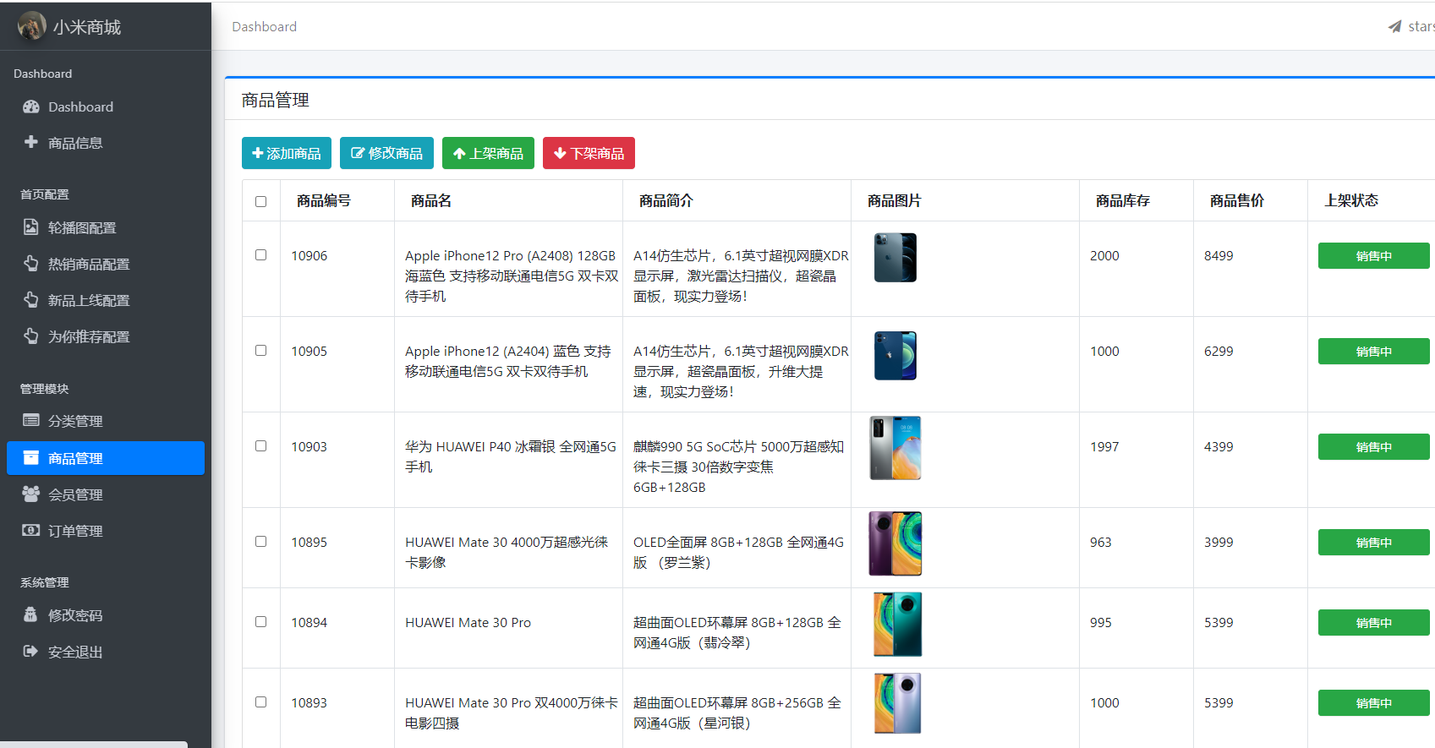The height and width of the screenshot is (748, 1435).
Task: Click 销售中 status button for product 10905
Action: [x=1373, y=351]
